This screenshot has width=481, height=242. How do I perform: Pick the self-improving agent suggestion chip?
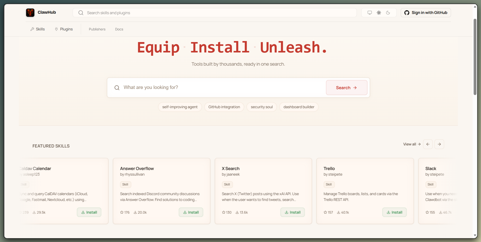(180, 107)
